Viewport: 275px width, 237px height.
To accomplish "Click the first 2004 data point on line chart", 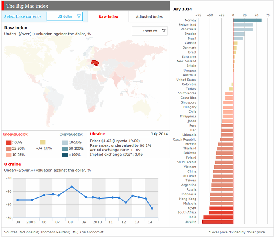I will 18,200.
